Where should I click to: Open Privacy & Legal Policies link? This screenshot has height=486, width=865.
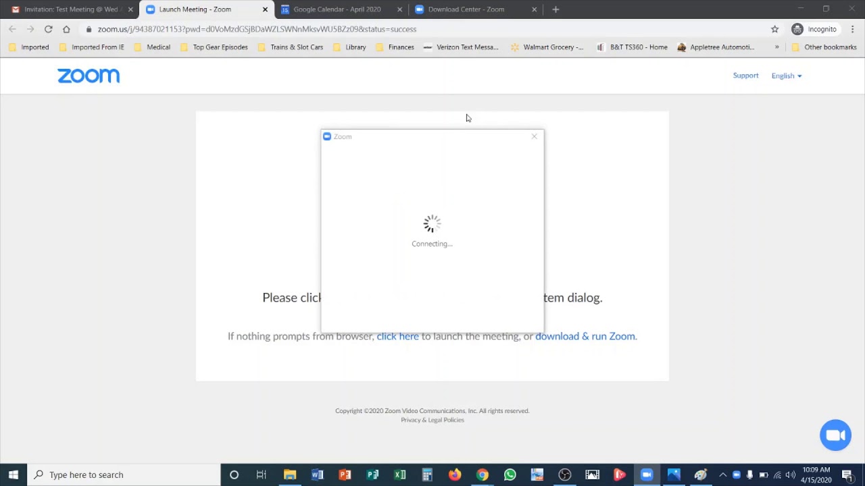432,420
